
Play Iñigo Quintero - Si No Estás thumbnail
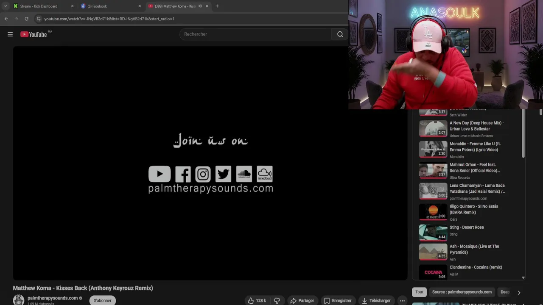pos(433,212)
